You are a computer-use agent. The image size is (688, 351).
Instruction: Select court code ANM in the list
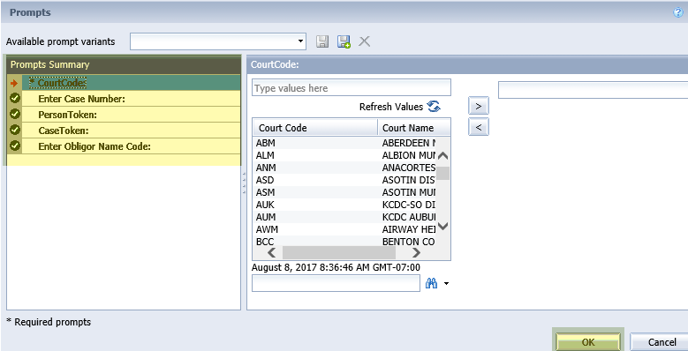click(266, 168)
